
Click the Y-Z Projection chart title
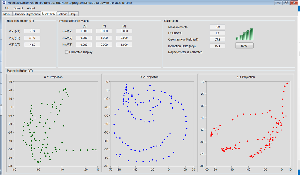[149, 77]
